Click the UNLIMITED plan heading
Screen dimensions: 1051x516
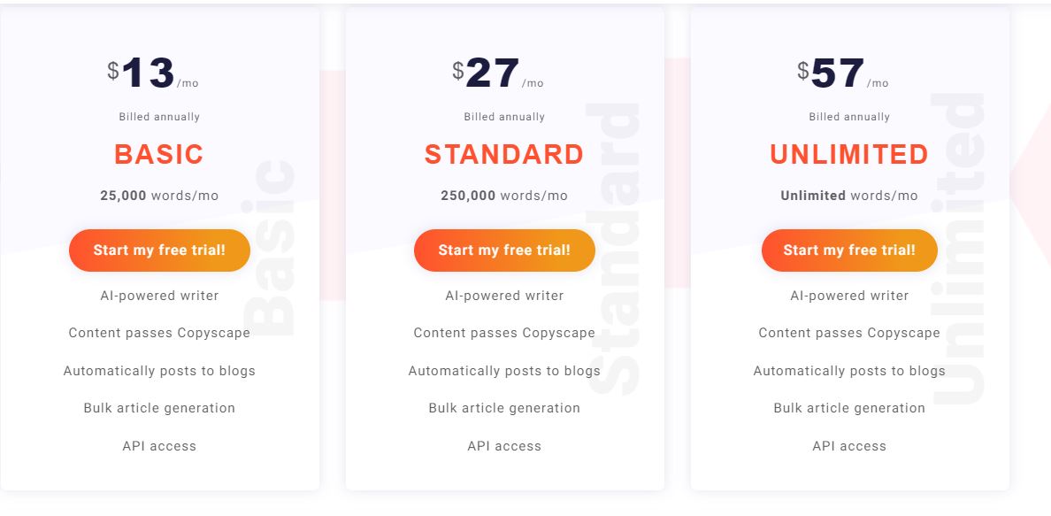pyautogui.click(x=849, y=154)
